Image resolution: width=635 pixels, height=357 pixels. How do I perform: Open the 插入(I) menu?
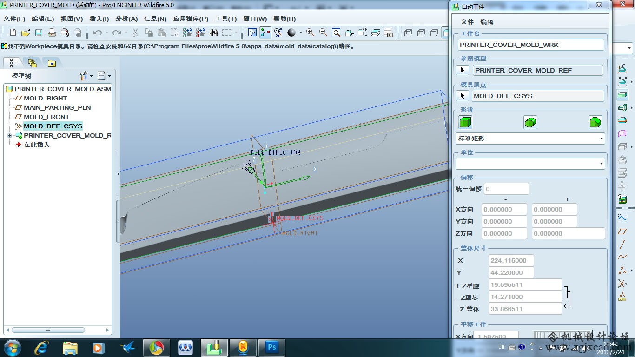99,19
